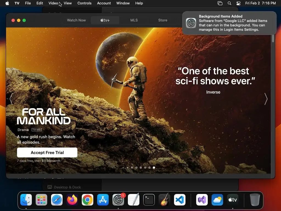281x211 pixels.
Task: Switch to the Apple TV+ tab
Action: [x=105, y=20]
